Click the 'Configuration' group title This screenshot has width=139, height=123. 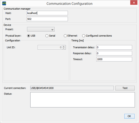13,41
